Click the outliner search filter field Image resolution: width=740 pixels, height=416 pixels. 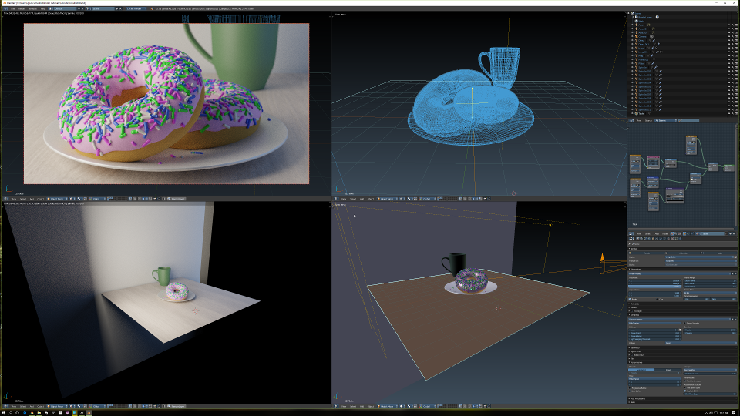coord(688,121)
